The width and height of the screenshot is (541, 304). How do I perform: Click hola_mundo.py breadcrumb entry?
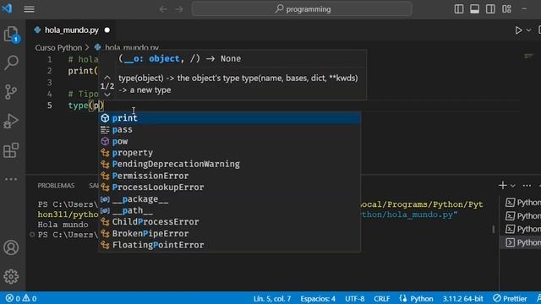132,47
